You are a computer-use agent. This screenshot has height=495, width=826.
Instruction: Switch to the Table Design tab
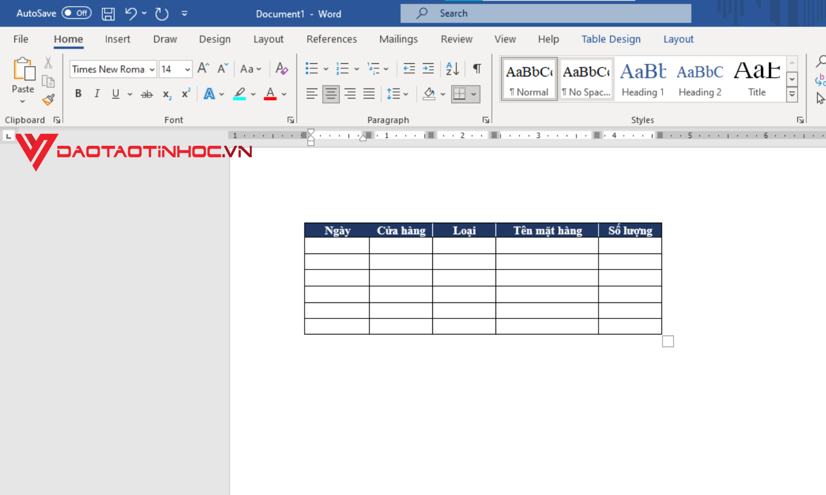[611, 39]
